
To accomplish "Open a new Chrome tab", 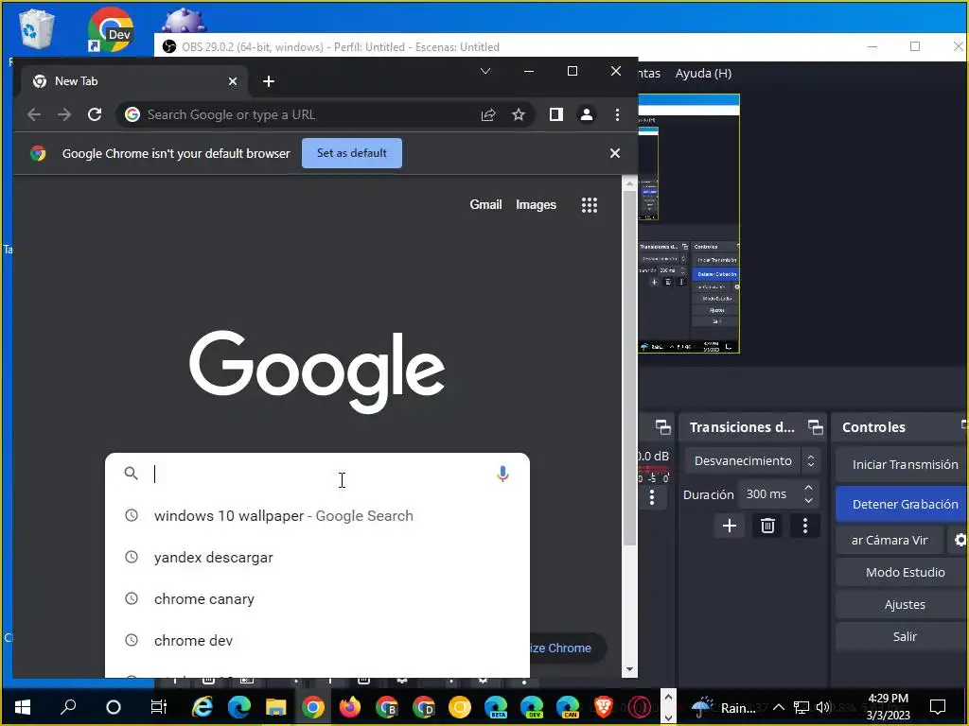I will click(x=268, y=81).
